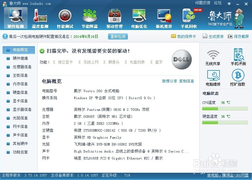Click 复制信息 copy info link
Viewport: 252px width, 180px height.
coord(186,81)
